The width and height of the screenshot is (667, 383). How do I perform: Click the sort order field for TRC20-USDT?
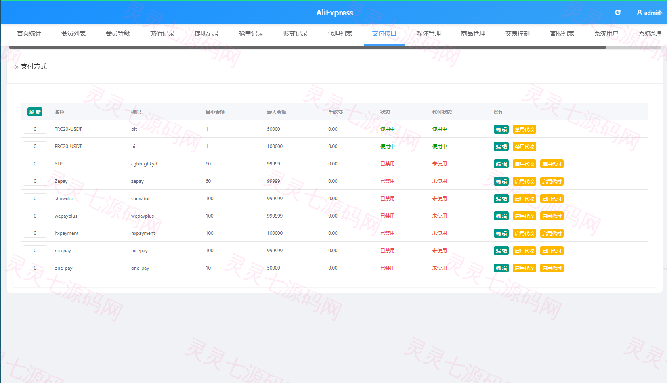[x=35, y=129]
